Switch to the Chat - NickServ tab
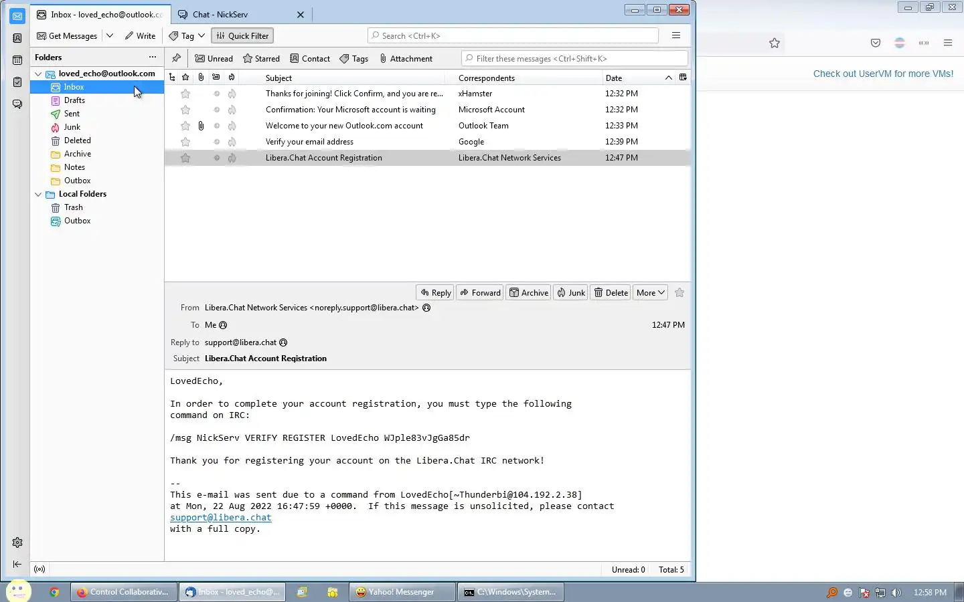Screen dimensions: 964x602 (233, 14)
